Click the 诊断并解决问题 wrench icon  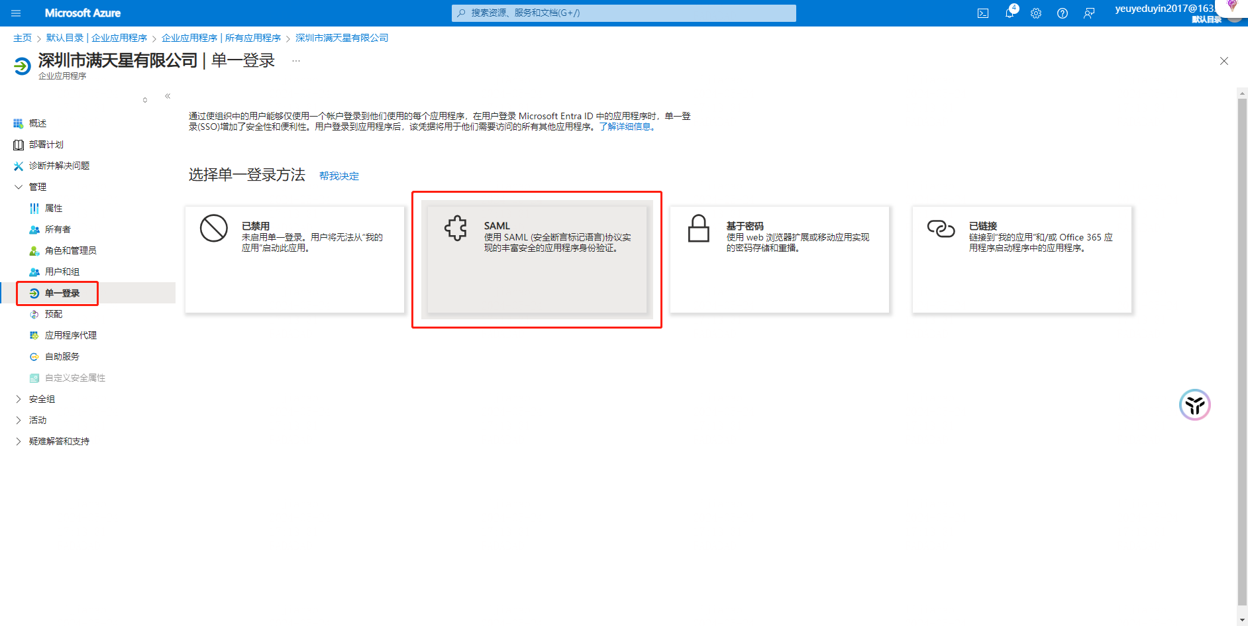19,166
